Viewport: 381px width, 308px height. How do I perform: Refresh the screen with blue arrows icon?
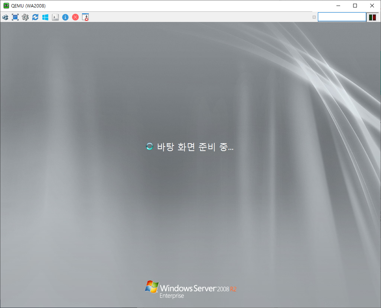(x=35, y=17)
